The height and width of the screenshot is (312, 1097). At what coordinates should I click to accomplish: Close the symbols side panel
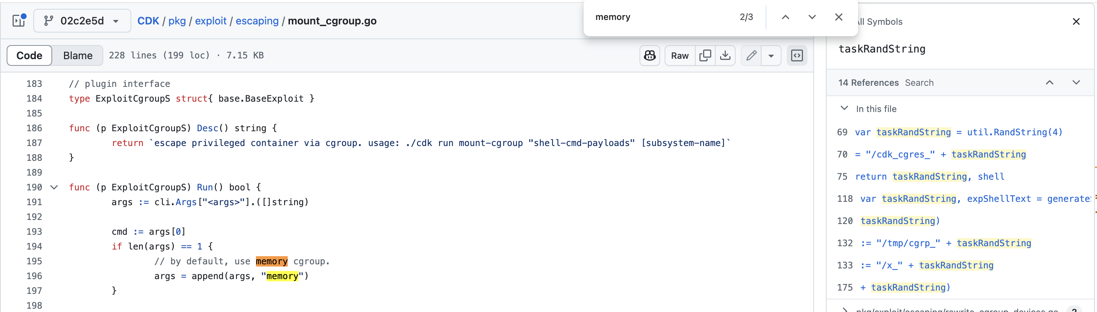[1076, 22]
